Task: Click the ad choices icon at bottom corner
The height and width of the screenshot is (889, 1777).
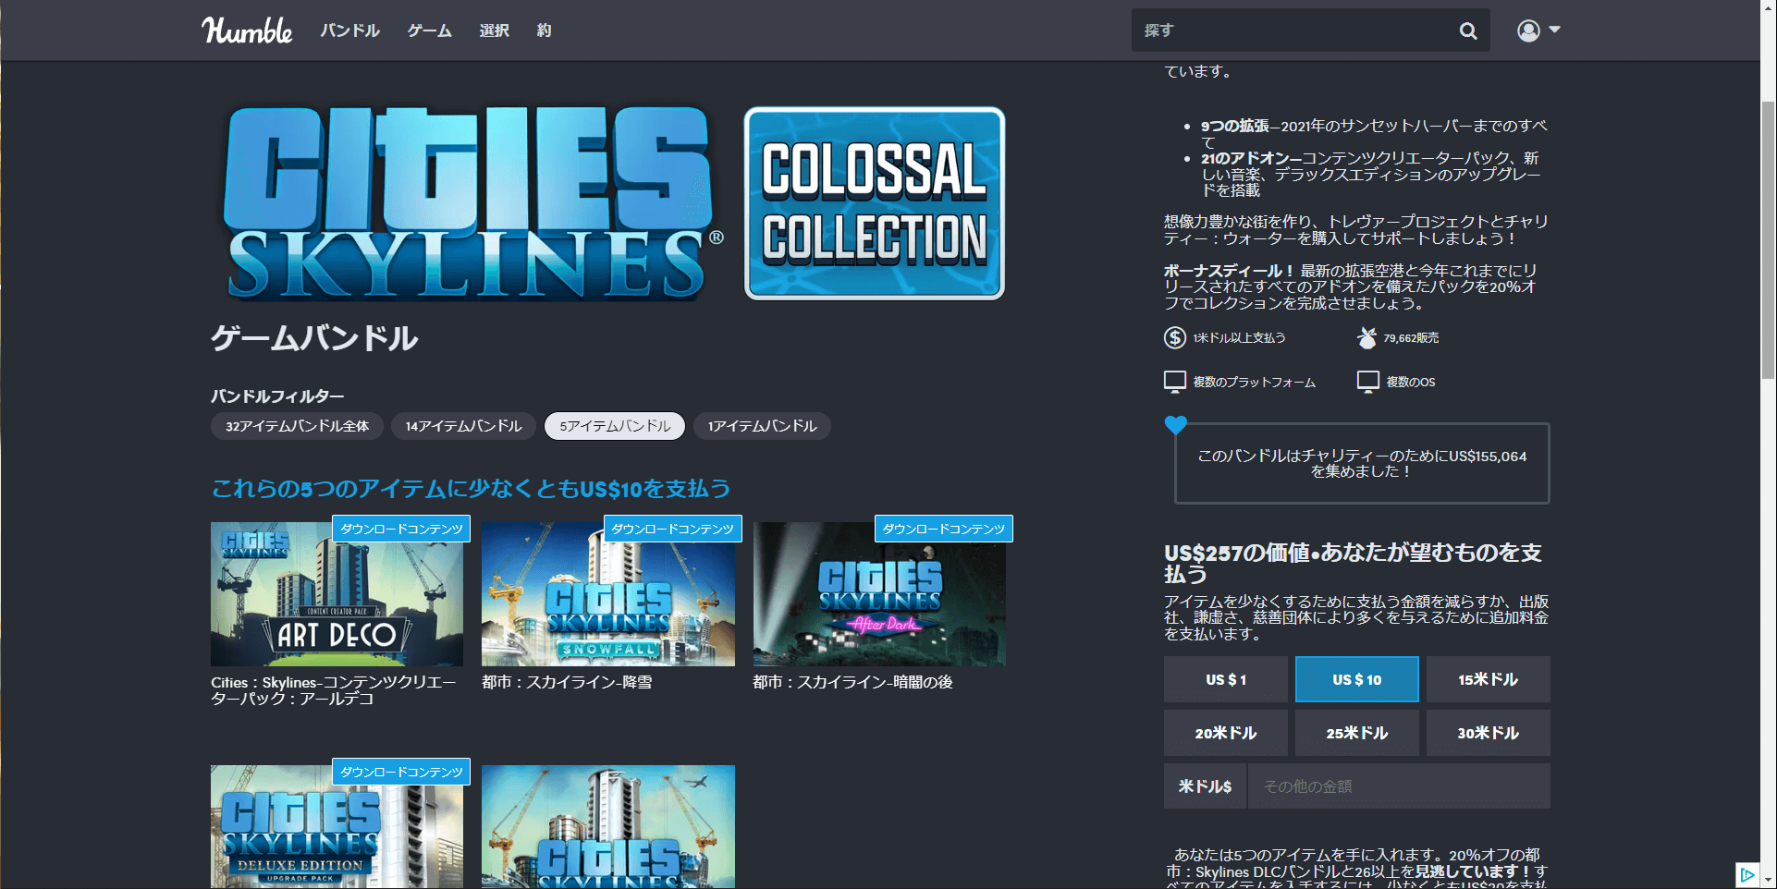Action: 1747,874
